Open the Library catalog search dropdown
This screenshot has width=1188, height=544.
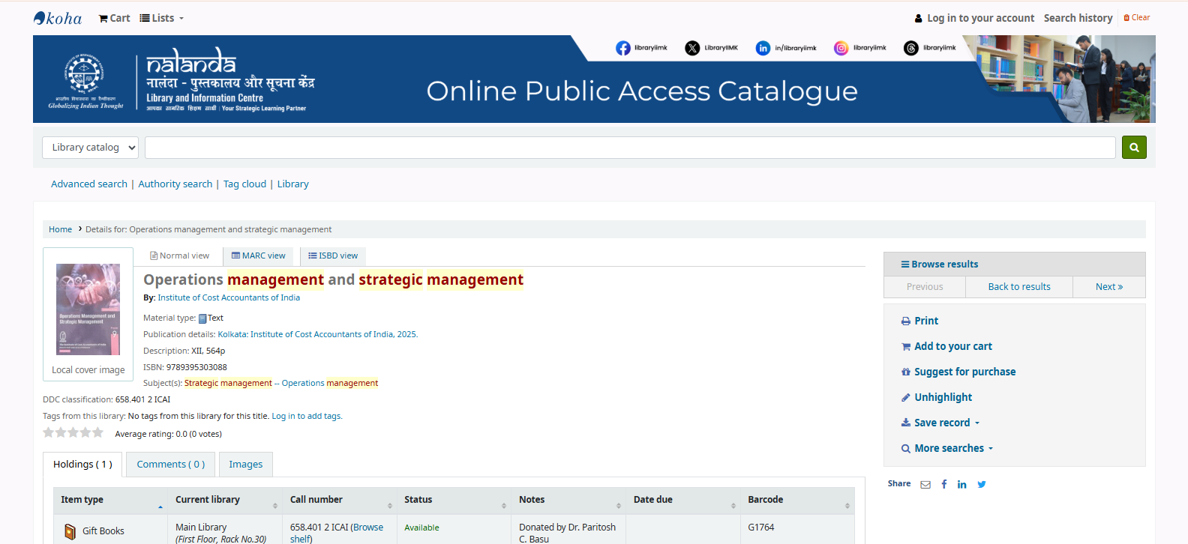click(x=90, y=148)
